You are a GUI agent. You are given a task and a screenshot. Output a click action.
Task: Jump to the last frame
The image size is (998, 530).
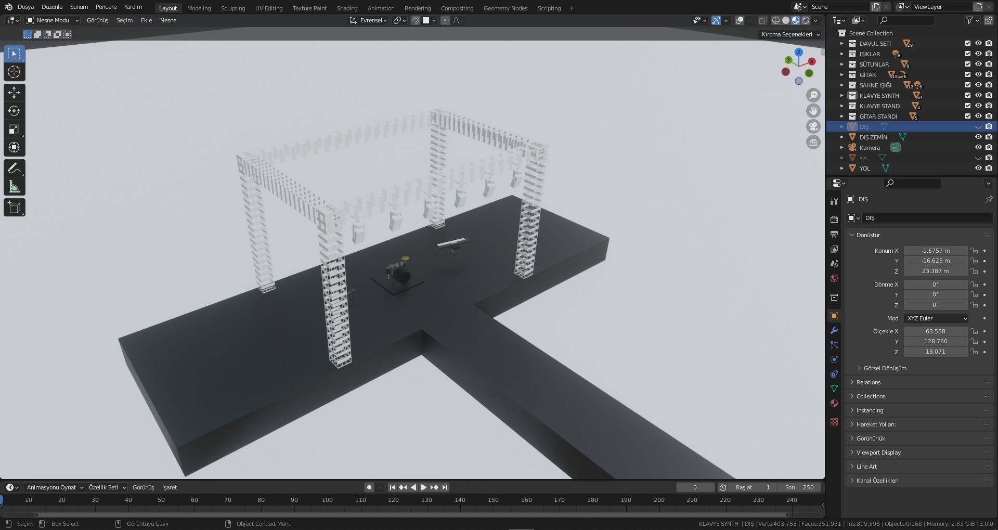[x=445, y=487]
